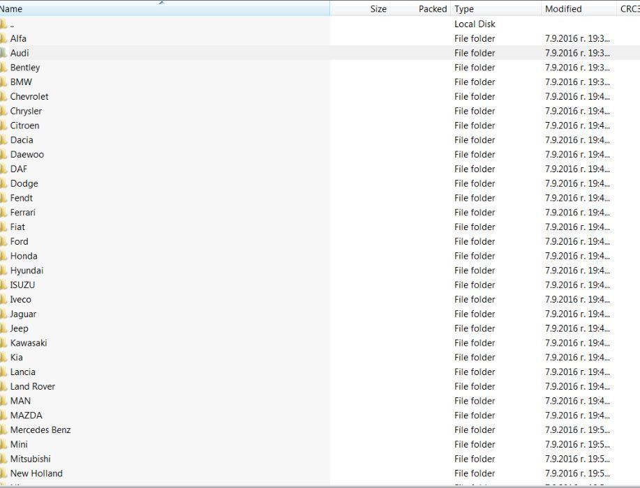Select the Honda folder icon

click(x=3, y=256)
